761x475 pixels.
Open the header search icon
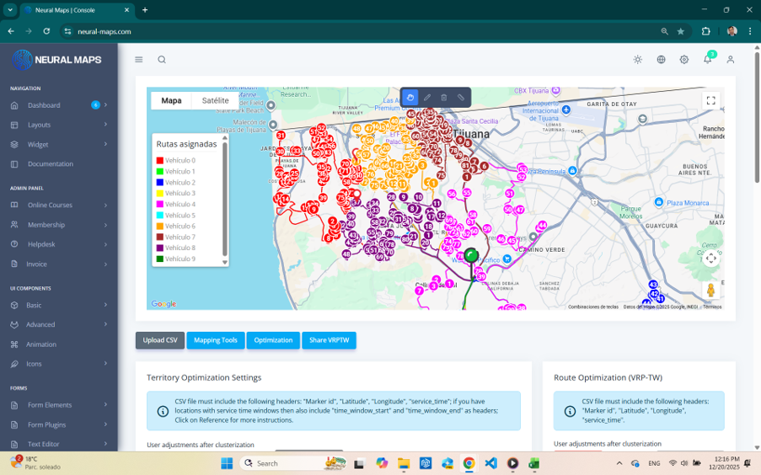pyautogui.click(x=162, y=60)
